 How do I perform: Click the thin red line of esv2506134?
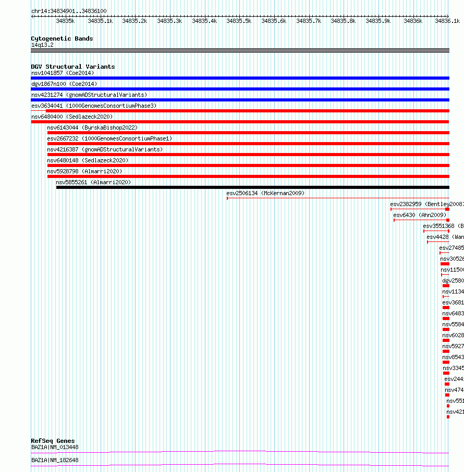click(x=338, y=198)
